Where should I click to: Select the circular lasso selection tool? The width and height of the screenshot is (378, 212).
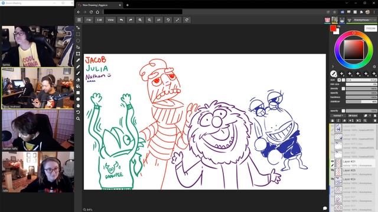point(78,41)
